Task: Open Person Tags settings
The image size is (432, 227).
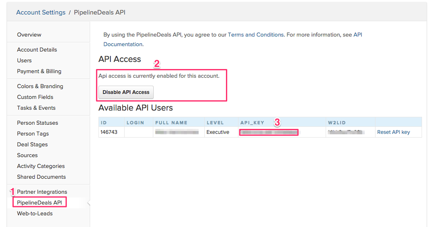Action: [33, 134]
